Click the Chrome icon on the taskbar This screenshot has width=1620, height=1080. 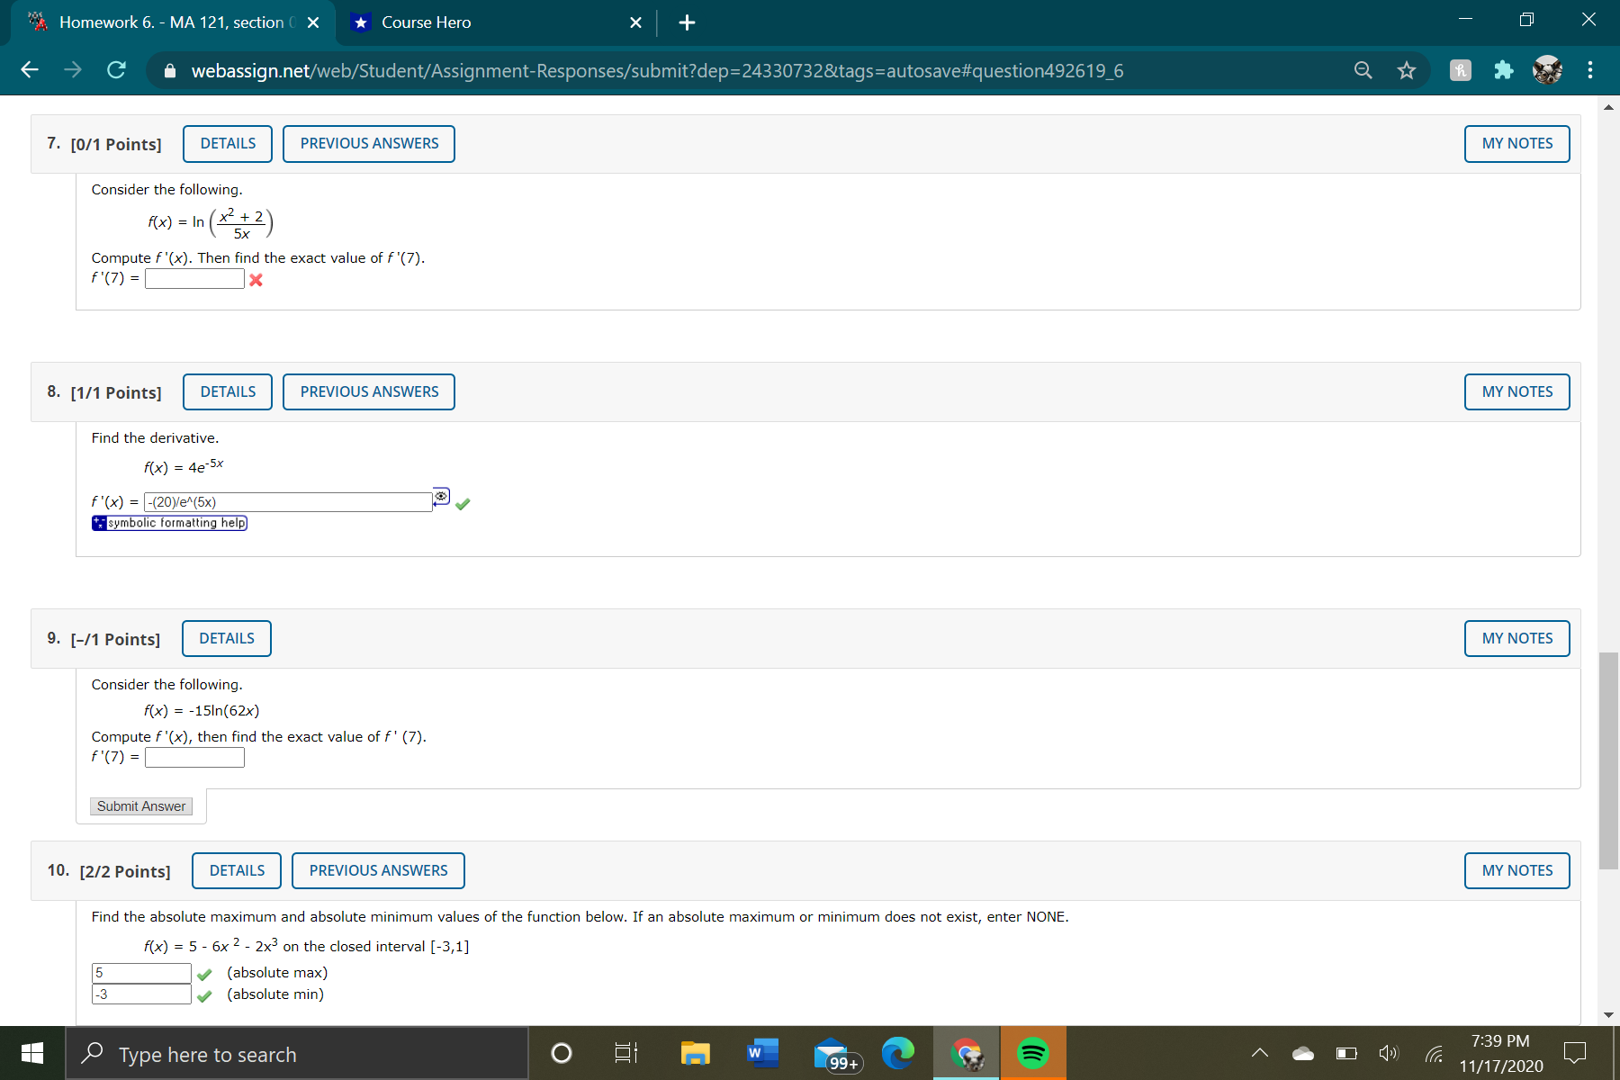point(966,1053)
